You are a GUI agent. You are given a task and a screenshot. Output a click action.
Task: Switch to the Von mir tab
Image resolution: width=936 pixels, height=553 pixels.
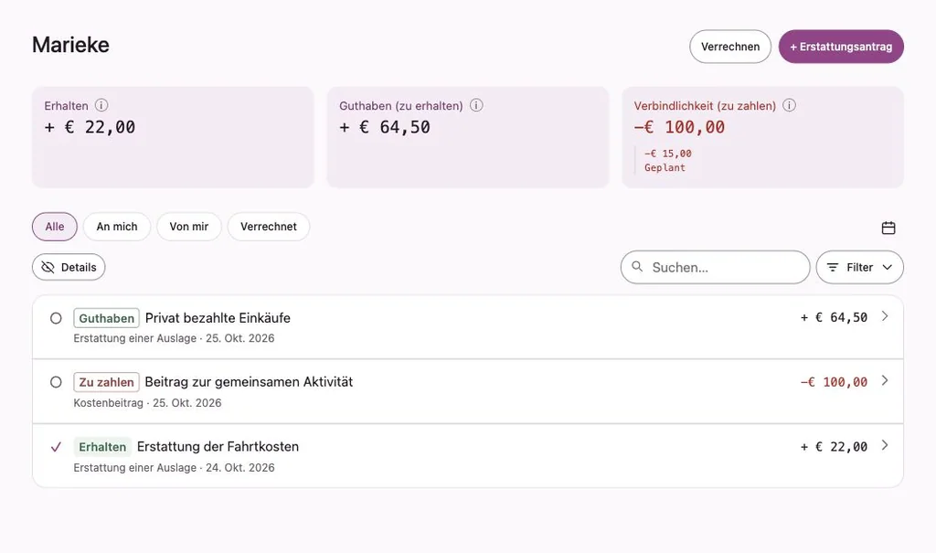click(x=188, y=227)
